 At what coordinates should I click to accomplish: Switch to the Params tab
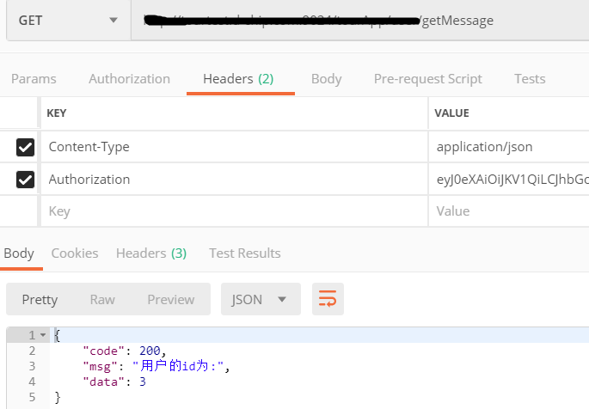click(x=34, y=79)
